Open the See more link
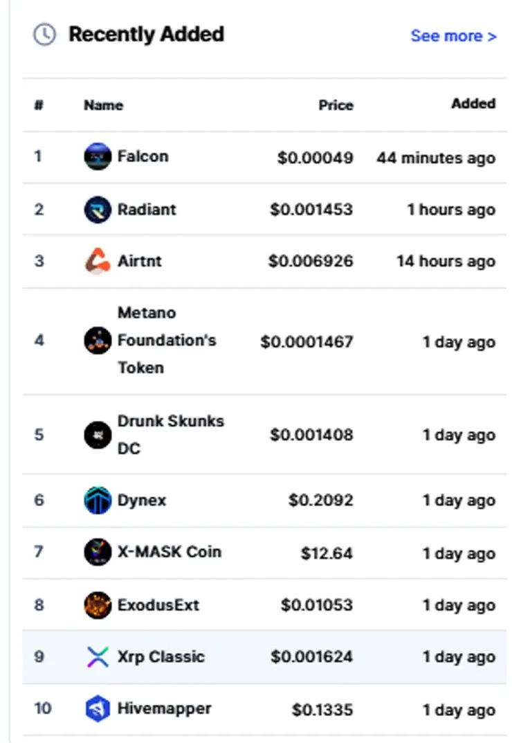512x743 pixels. (x=454, y=35)
